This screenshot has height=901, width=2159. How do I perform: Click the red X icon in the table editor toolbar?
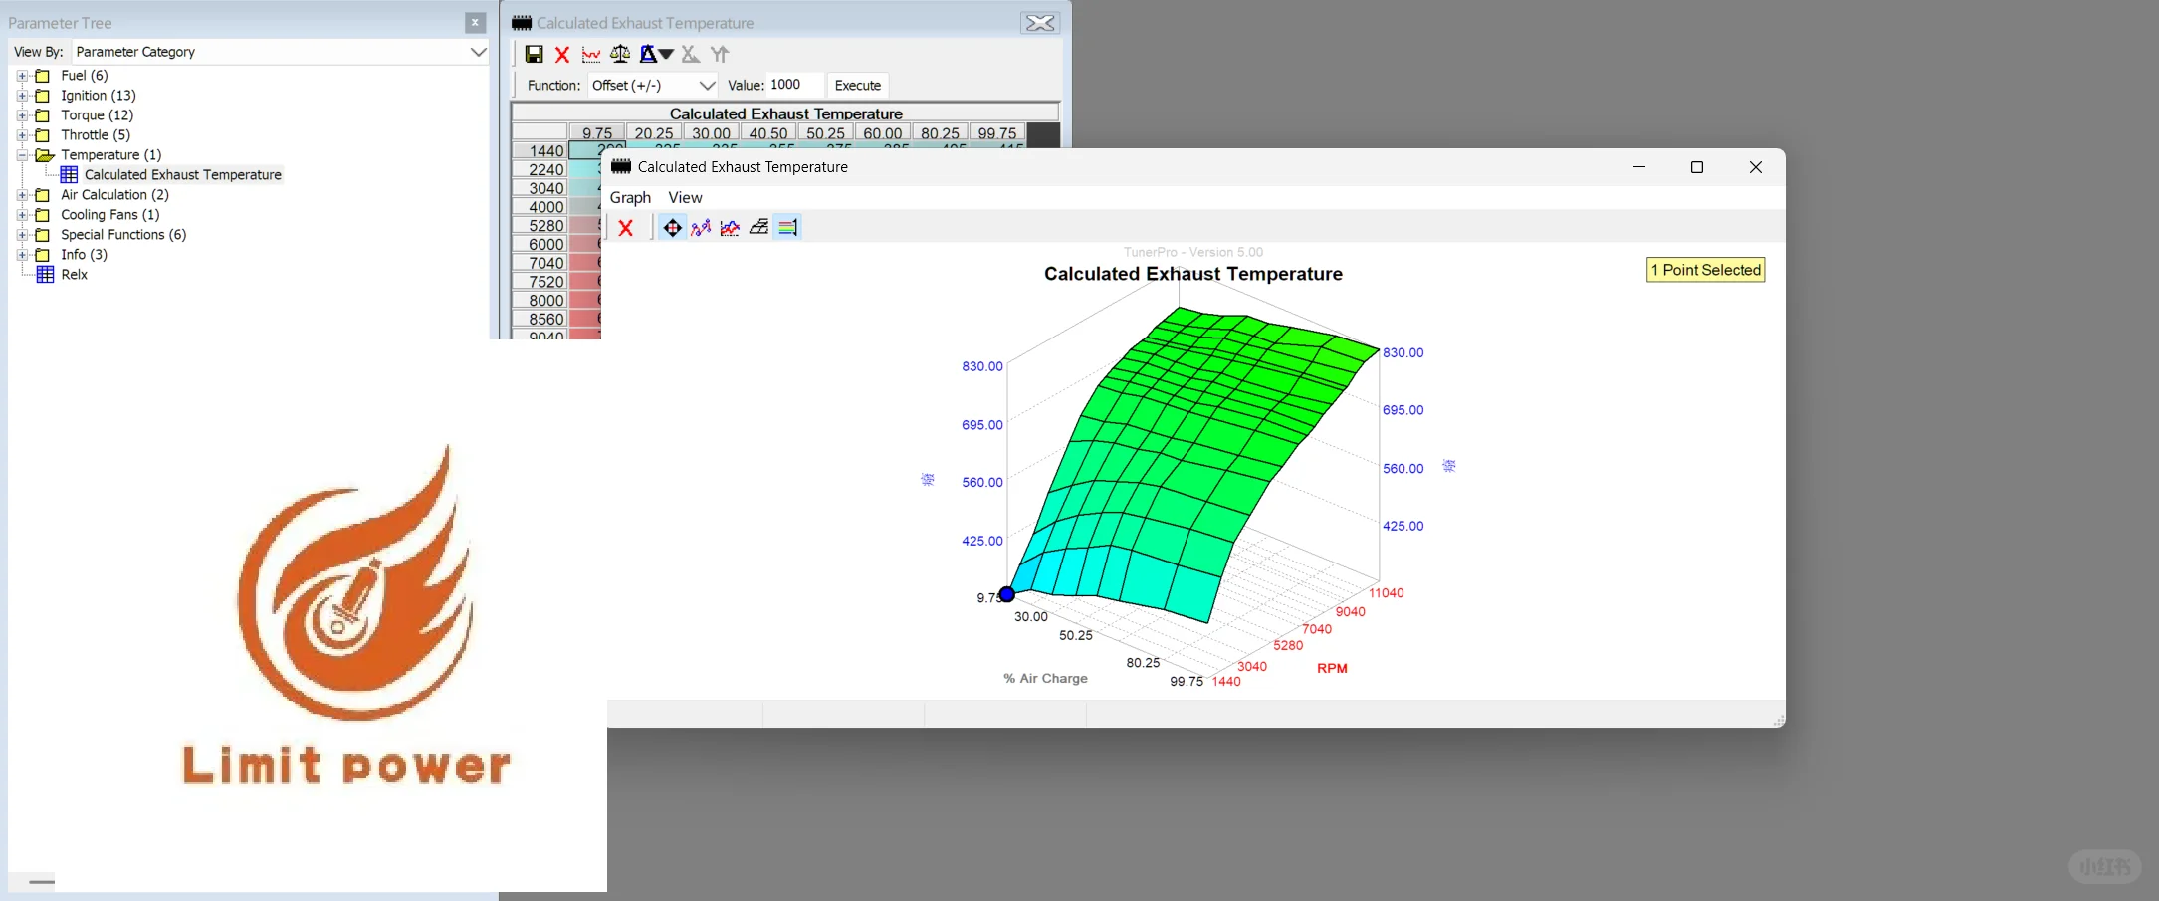coord(562,54)
